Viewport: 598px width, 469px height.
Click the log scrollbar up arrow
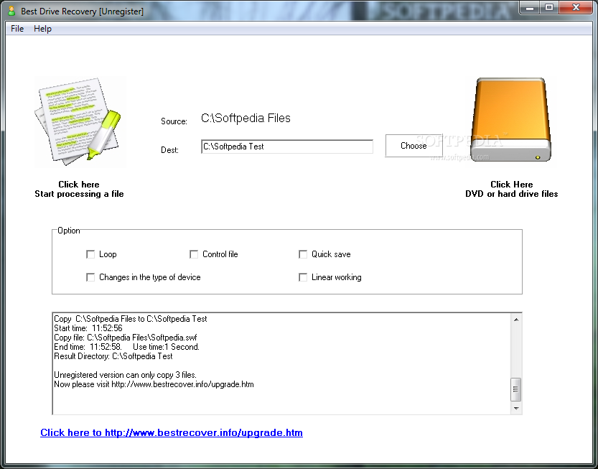[x=516, y=320]
